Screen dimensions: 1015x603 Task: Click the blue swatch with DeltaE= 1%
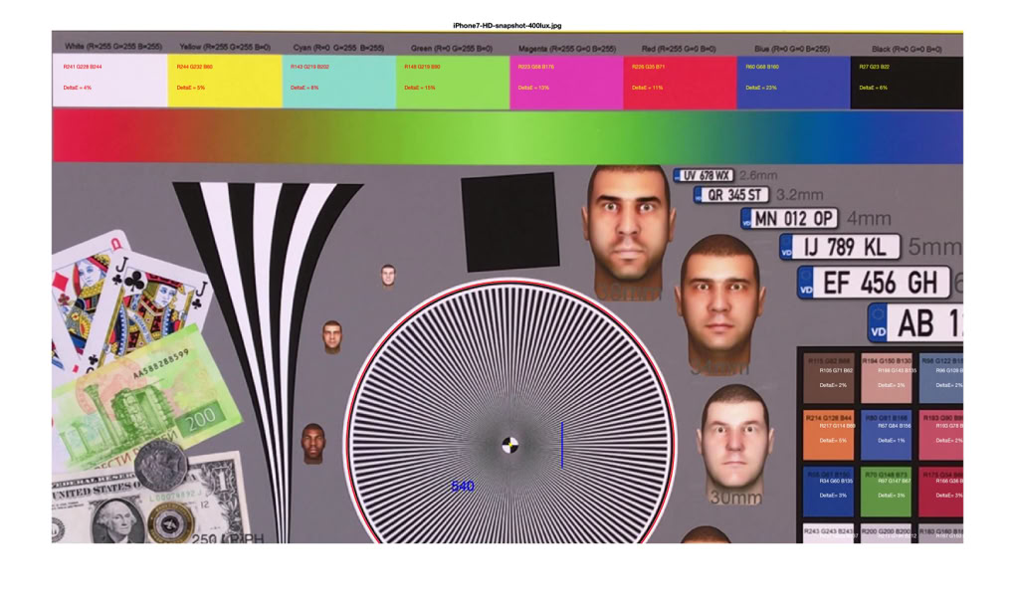(887, 435)
